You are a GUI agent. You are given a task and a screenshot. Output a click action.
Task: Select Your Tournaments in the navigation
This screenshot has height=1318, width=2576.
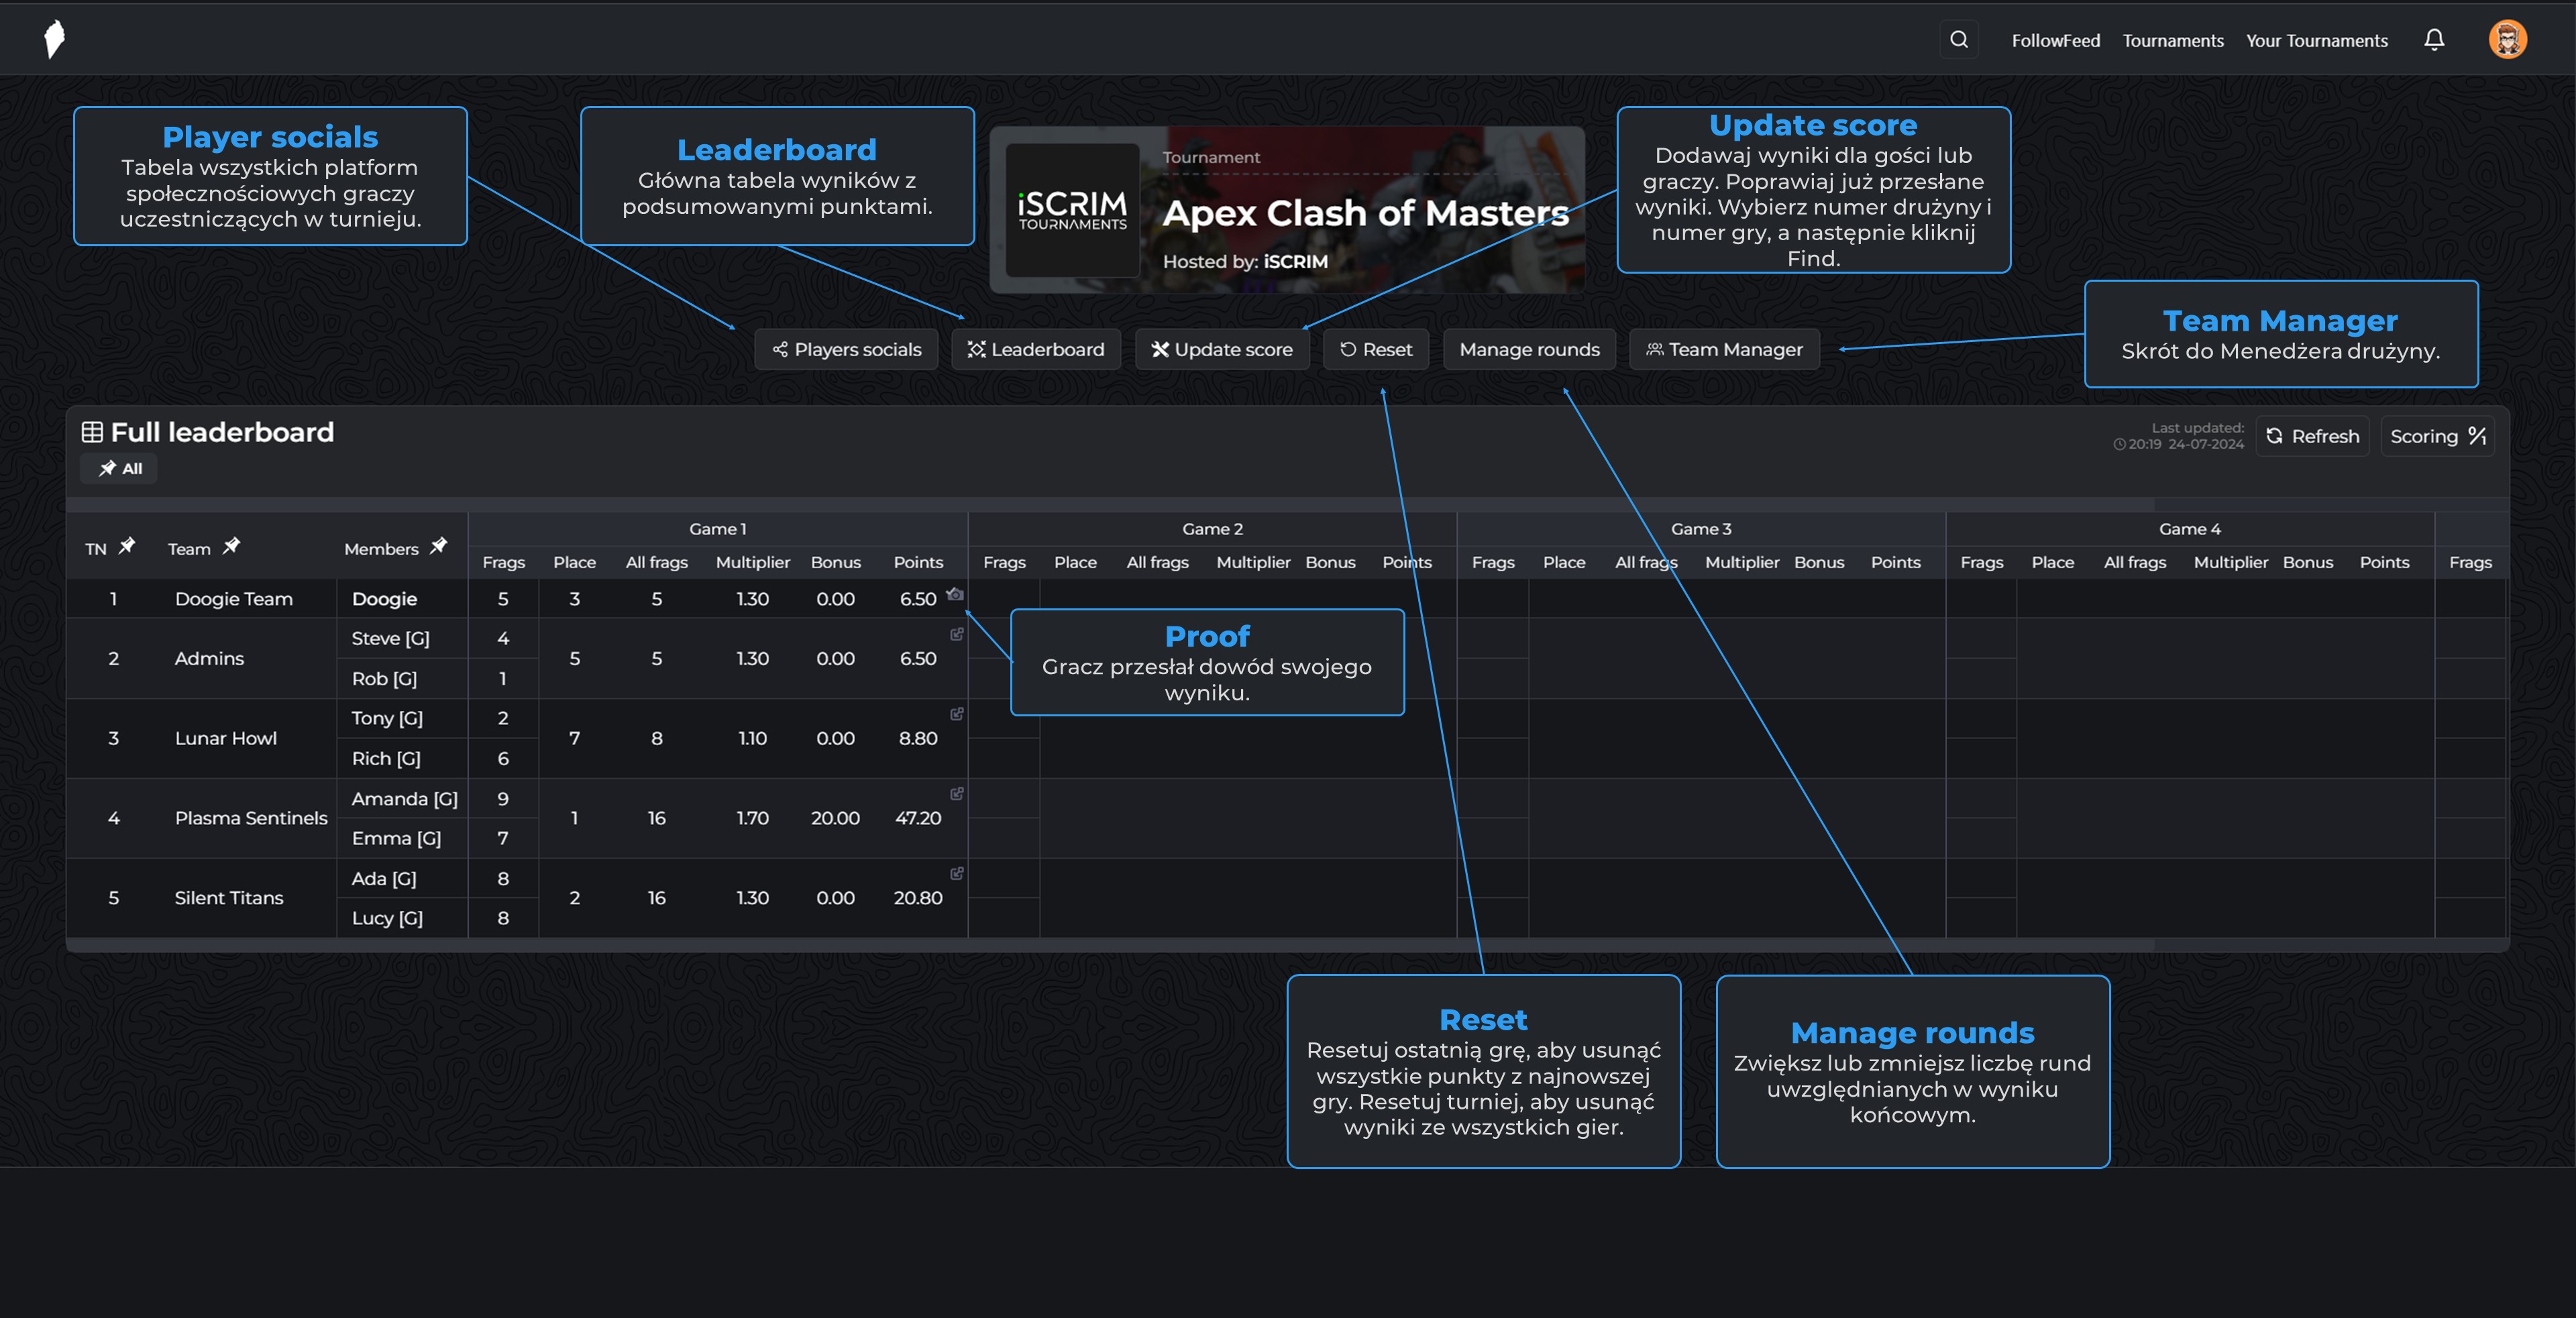coord(2316,40)
